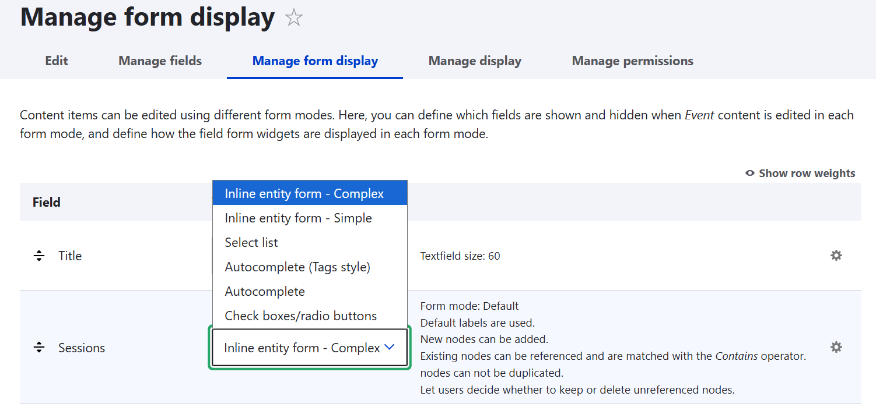Click the eye icon near Show row weights
The image size is (876, 407).
(x=750, y=173)
